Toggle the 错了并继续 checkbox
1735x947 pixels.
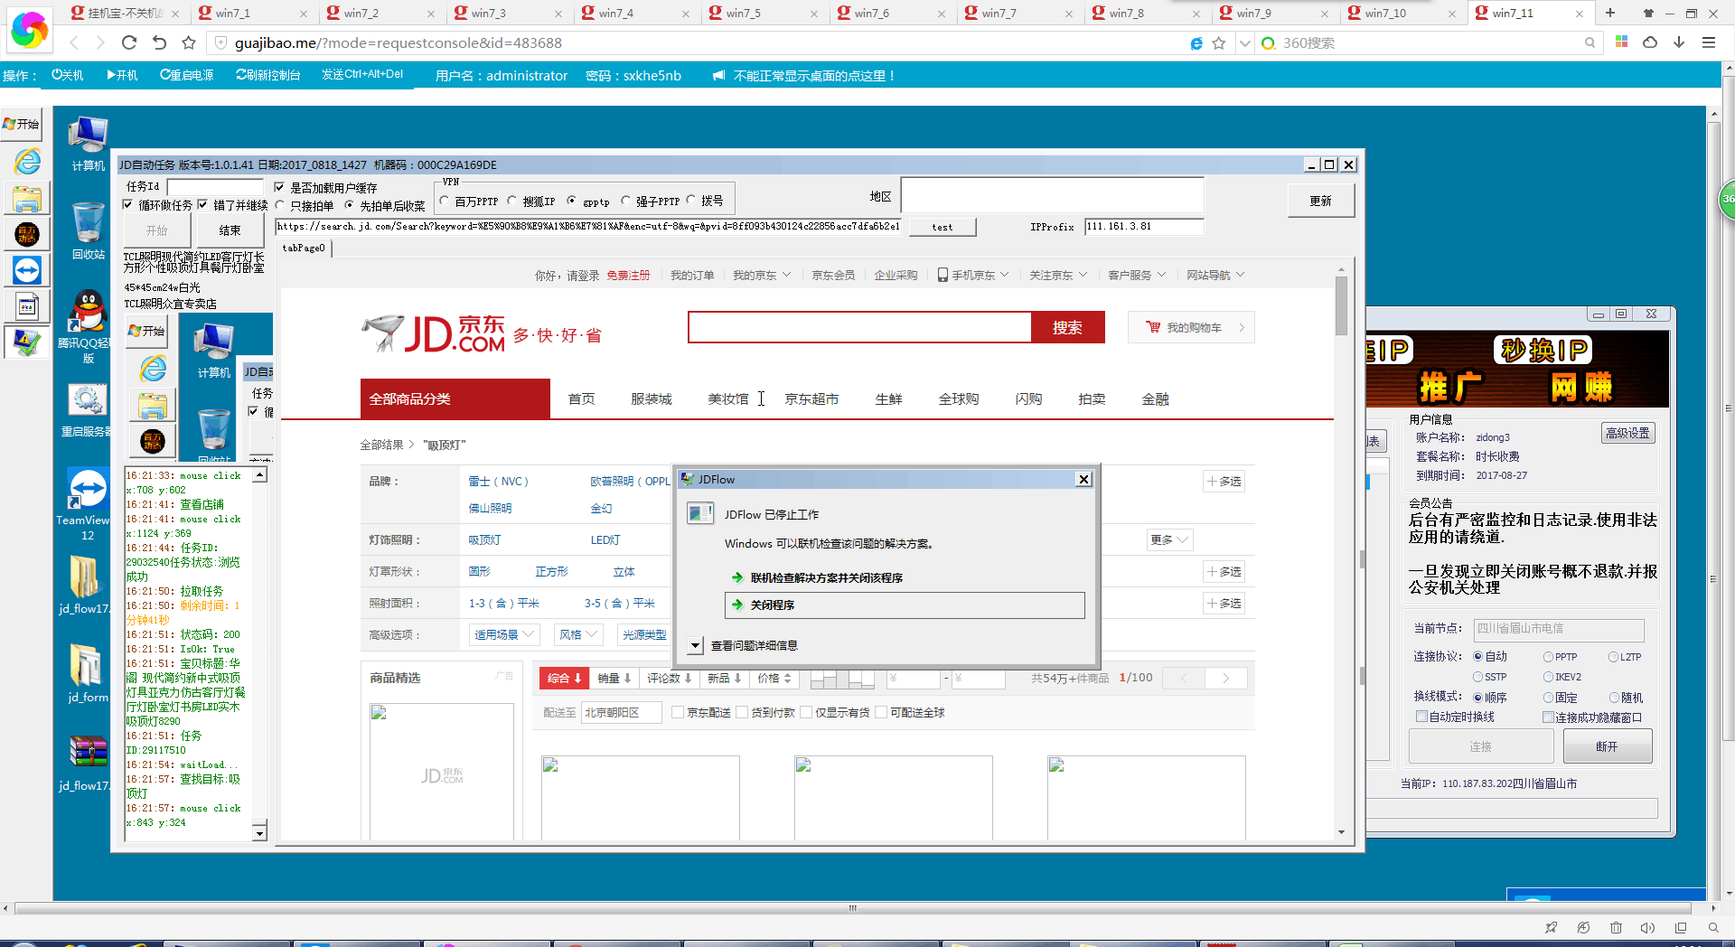click(203, 205)
